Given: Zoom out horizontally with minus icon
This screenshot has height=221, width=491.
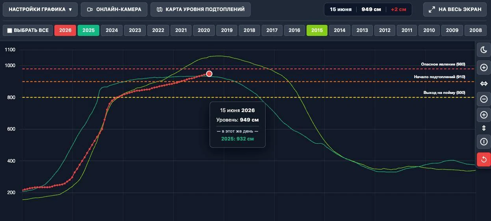Looking at the screenshot, I should pyautogui.click(x=484, y=99).
